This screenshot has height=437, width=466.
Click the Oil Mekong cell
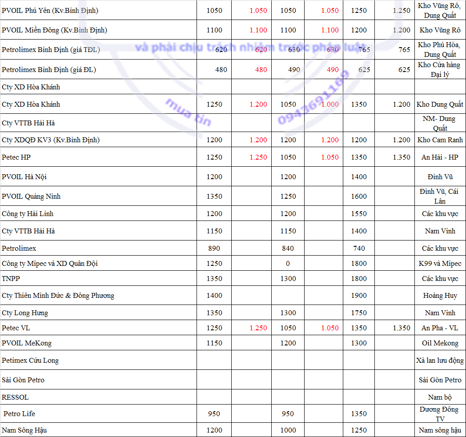click(440, 343)
